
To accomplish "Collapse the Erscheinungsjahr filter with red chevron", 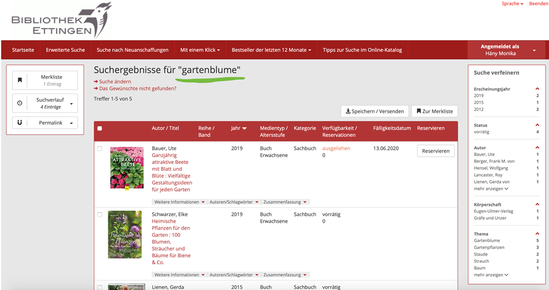I will [537, 88].
